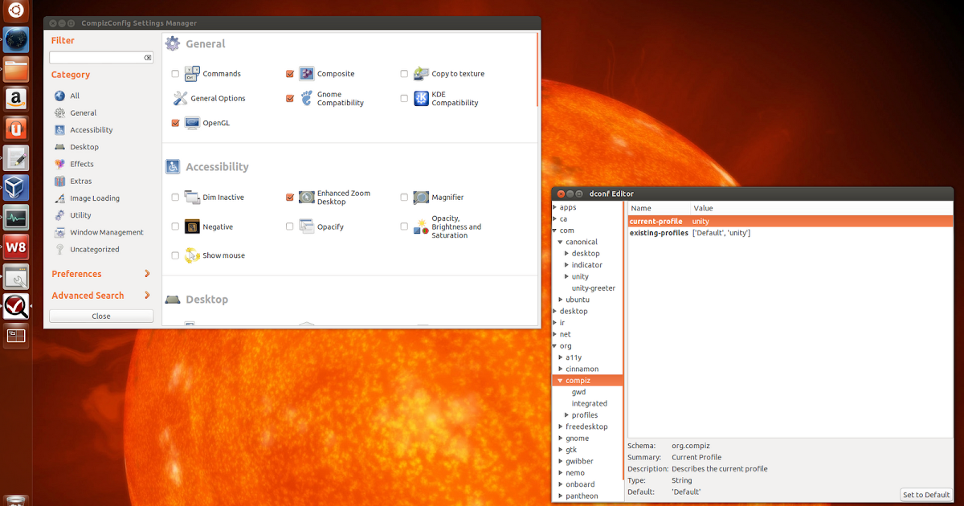The image size is (964, 506).
Task: Collapse the canonical tree node
Action: coord(561,242)
